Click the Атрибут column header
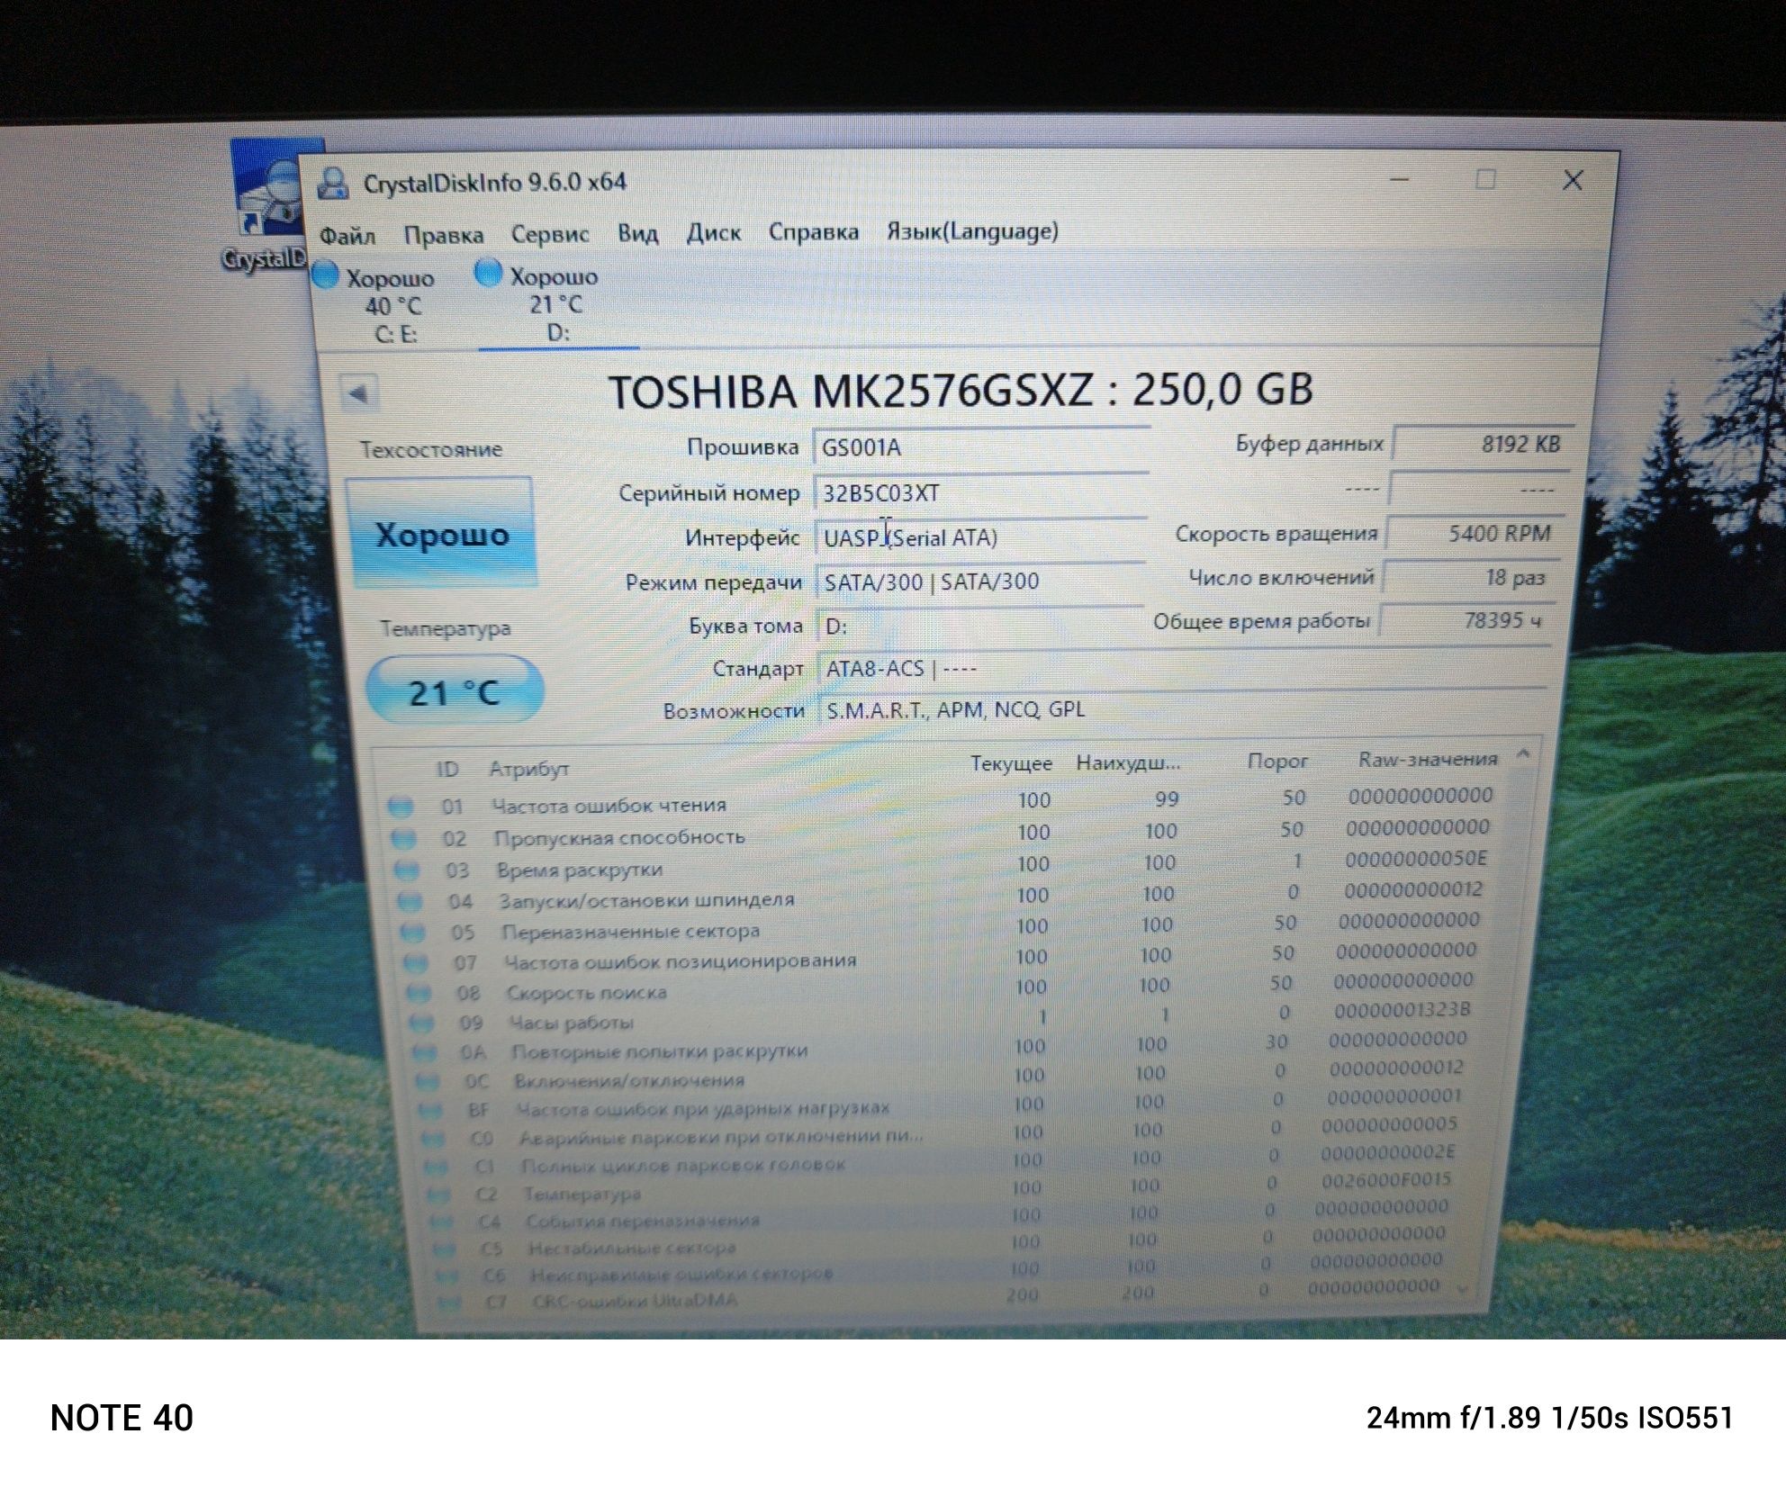The height and width of the screenshot is (1497, 1786). coord(529,769)
